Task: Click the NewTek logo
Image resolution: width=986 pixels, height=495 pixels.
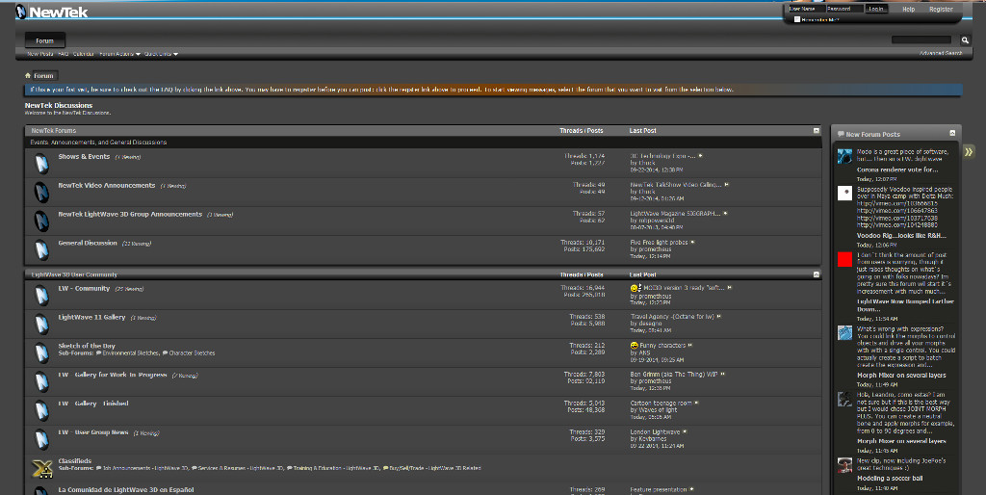Action: pos(52,12)
